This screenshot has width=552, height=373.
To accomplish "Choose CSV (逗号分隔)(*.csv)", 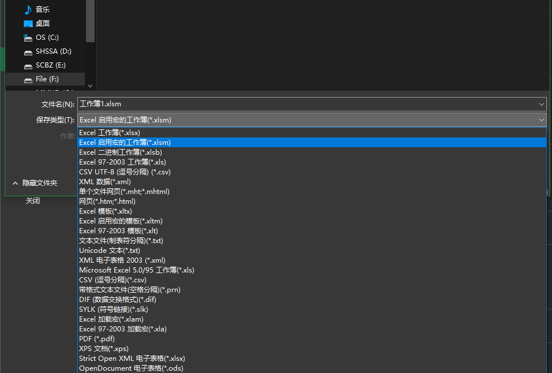I will tap(312, 280).
